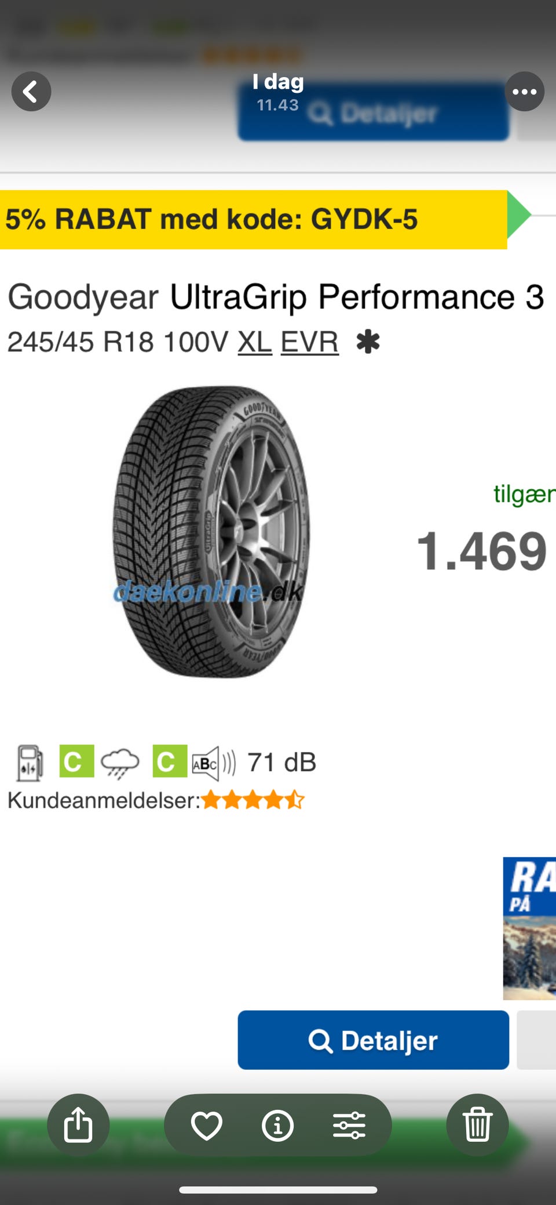
Task: Click the Goodyear tire product image
Action: pyautogui.click(x=211, y=532)
